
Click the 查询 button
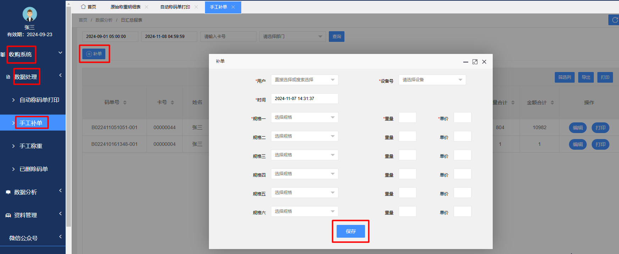click(x=337, y=37)
